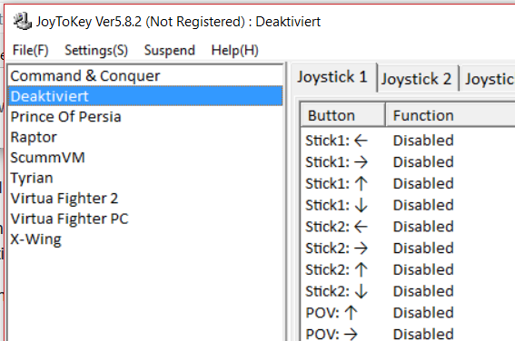
Task: Choose the Virtua Fighter 2 profile
Action: tap(145, 198)
